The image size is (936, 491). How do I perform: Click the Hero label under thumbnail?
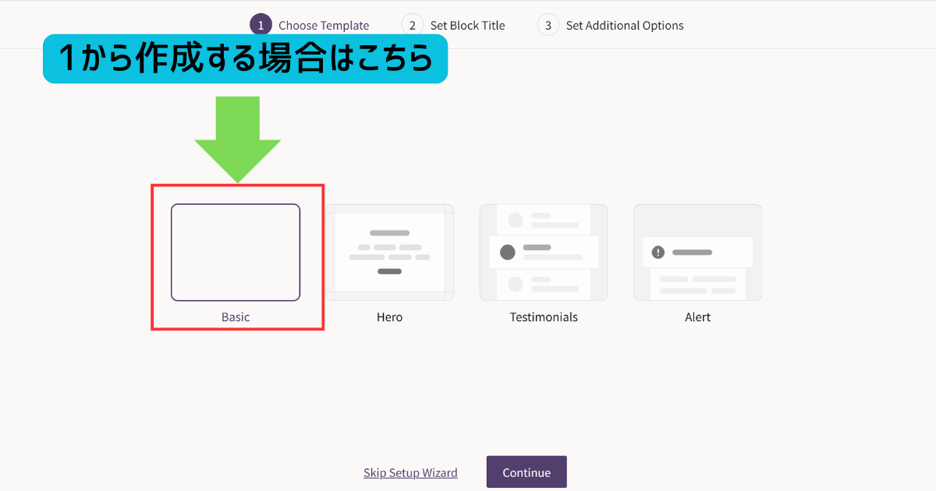pyautogui.click(x=389, y=317)
